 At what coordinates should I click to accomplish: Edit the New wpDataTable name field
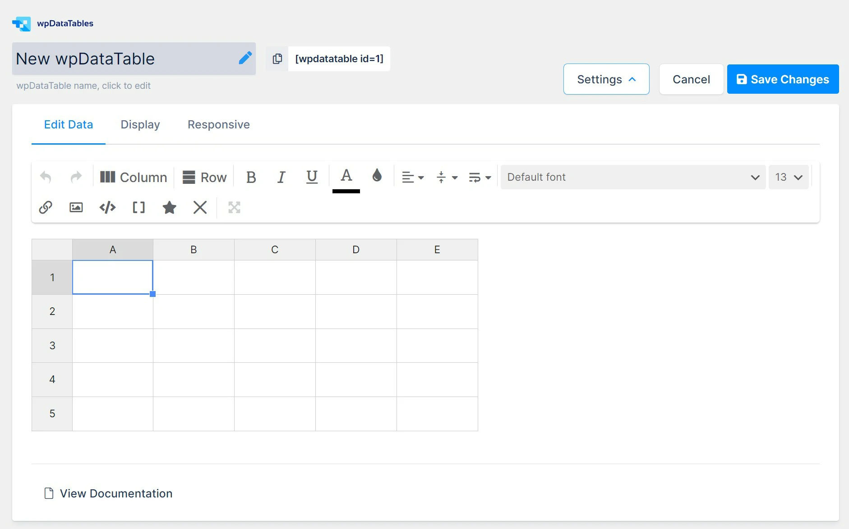click(134, 59)
